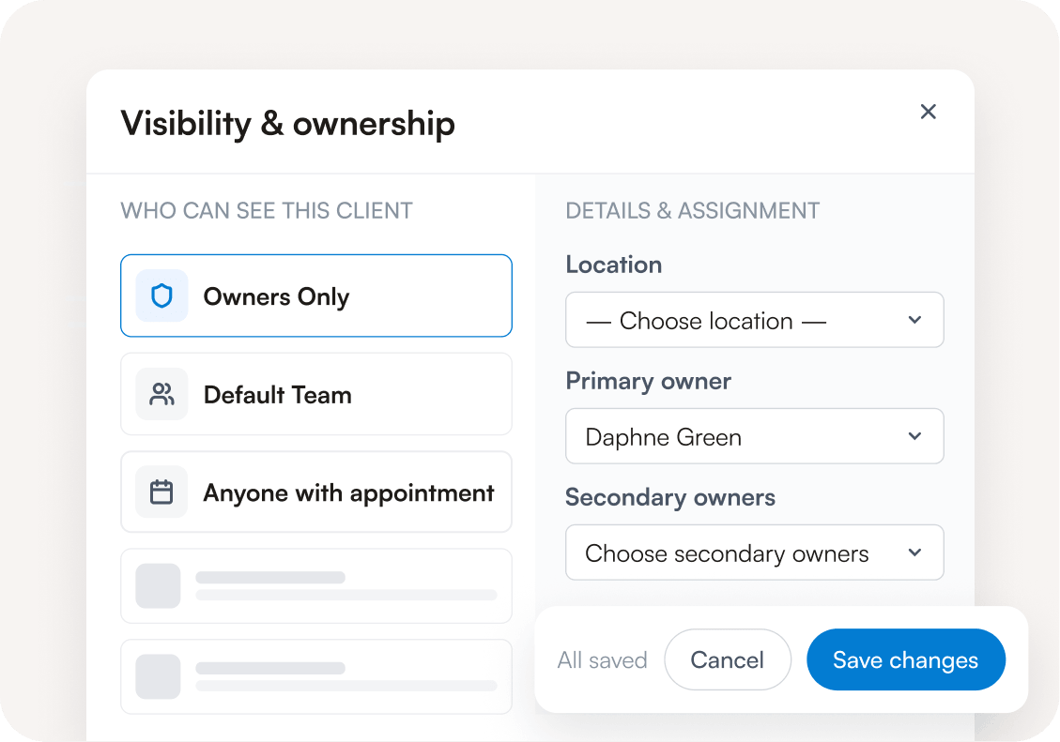Click the Location field label
1060x742 pixels.
(x=614, y=265)
